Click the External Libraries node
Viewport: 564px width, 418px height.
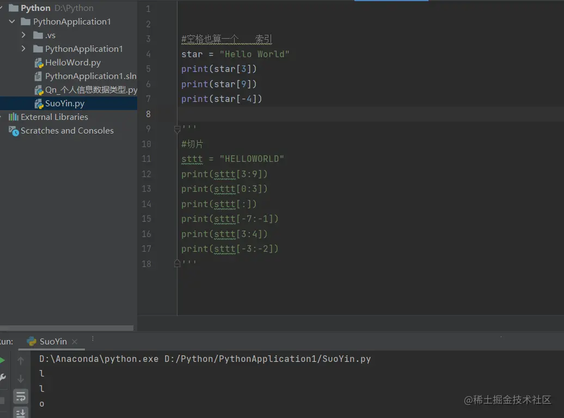[x=54, y=117]
